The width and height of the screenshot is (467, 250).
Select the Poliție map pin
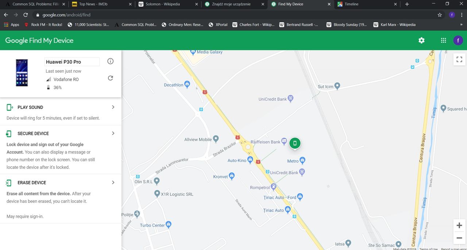137,213
